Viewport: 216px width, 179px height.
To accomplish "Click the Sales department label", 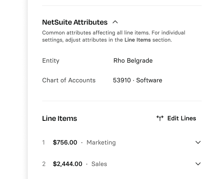I will click(99, 164).
